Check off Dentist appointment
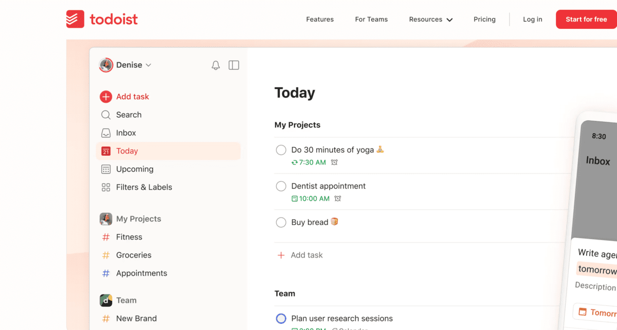 281,186
